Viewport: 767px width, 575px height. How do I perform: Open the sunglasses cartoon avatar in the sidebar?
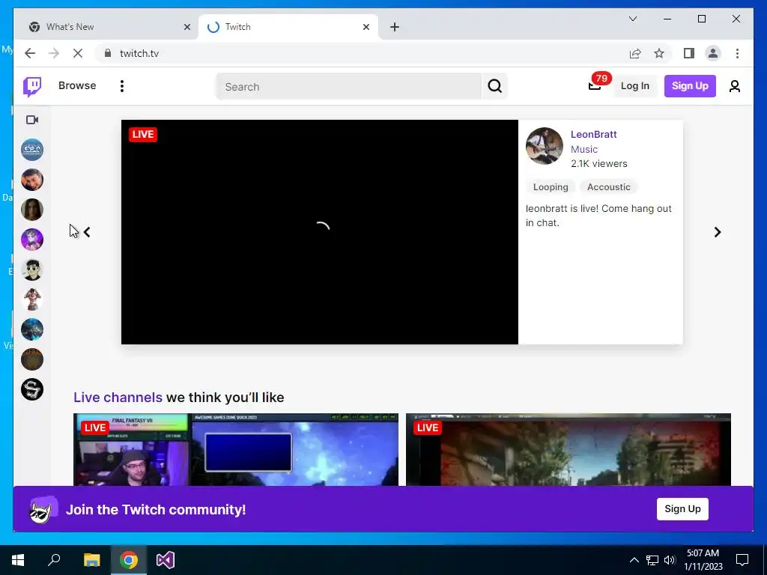[32, 270]
